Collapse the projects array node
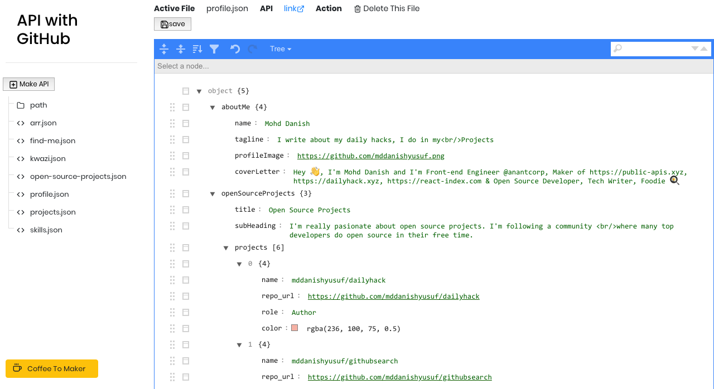Image resolution: width=714 pixels, height=389 pixels. (226, 247)
